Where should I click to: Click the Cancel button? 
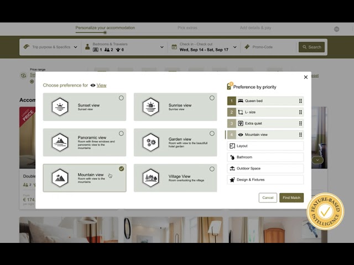268,198
